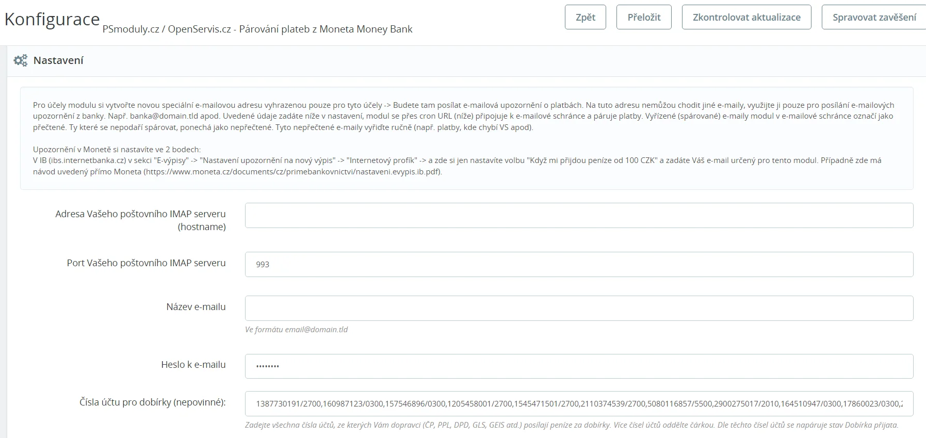This screenshot has width=926, height=438.
Task: Click the 'Heslo k e-mailu' label
Action: pos(193,365)
